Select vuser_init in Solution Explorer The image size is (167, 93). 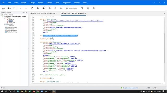(11, 20)
